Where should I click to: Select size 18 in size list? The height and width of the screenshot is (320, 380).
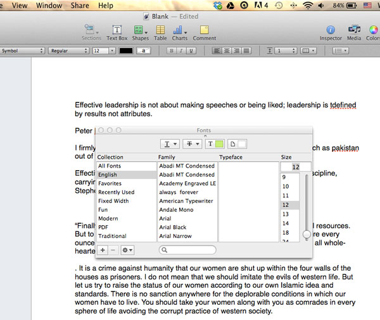pyautogui.click(x=290, y=233)
